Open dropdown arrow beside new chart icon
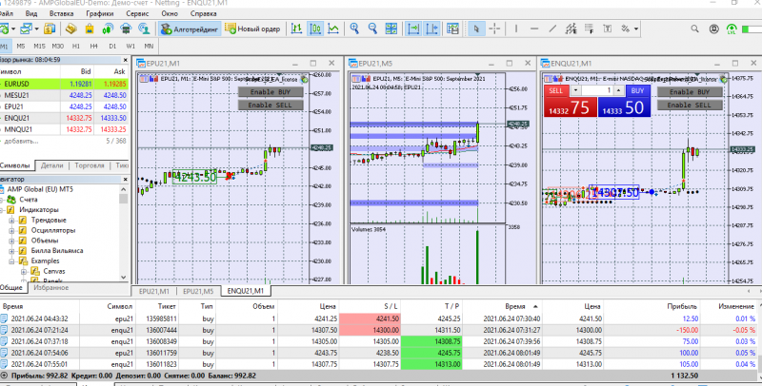 (x=13, y=29)
